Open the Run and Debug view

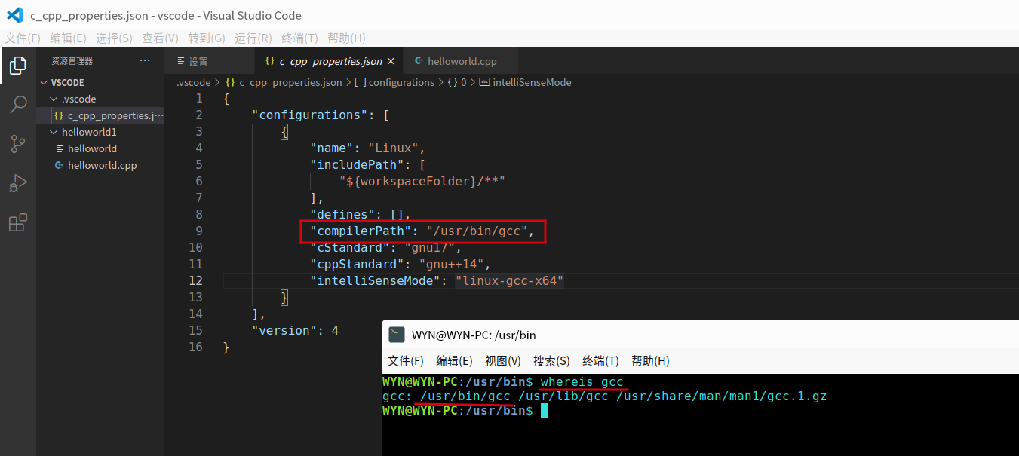(x=17, y=182)
